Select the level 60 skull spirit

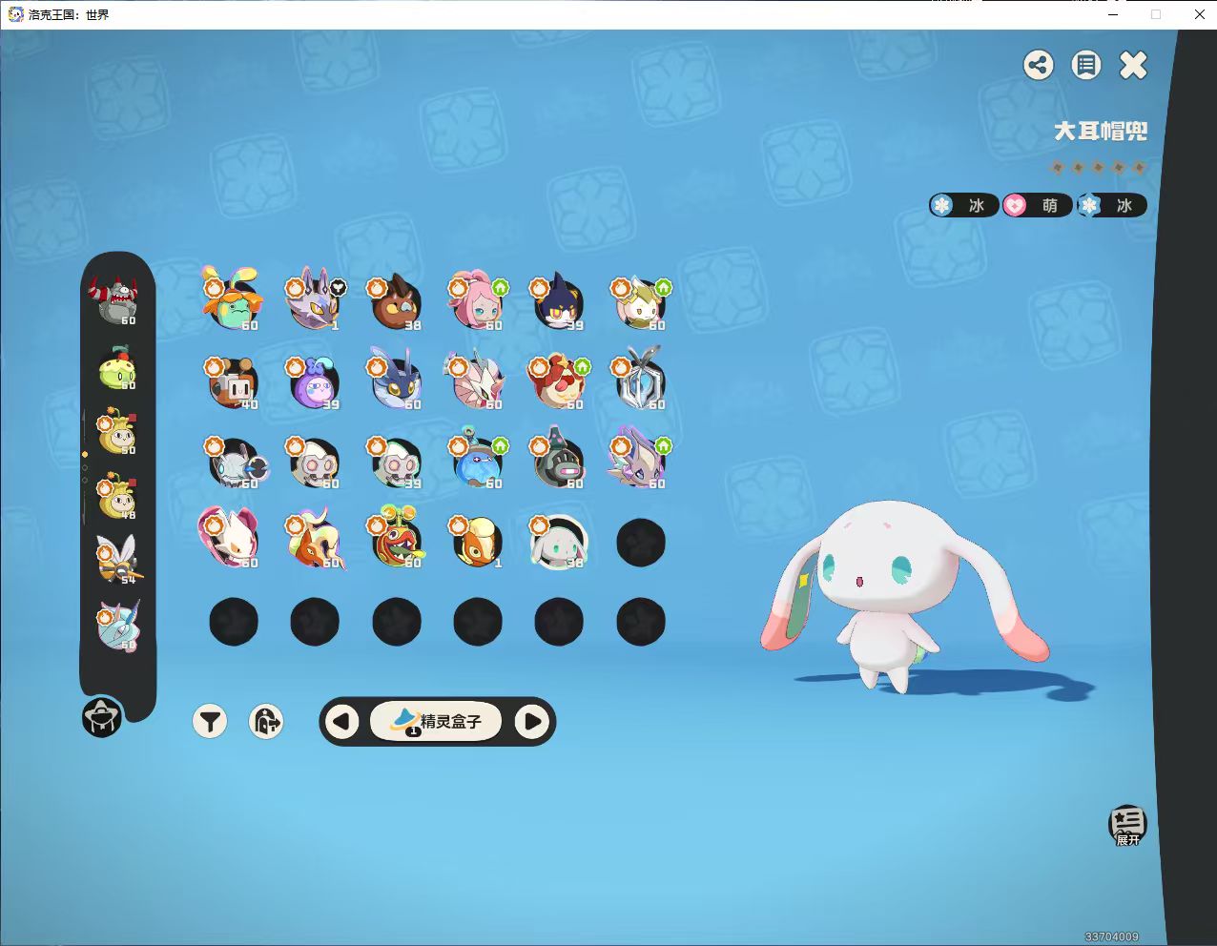click(315, 462)
